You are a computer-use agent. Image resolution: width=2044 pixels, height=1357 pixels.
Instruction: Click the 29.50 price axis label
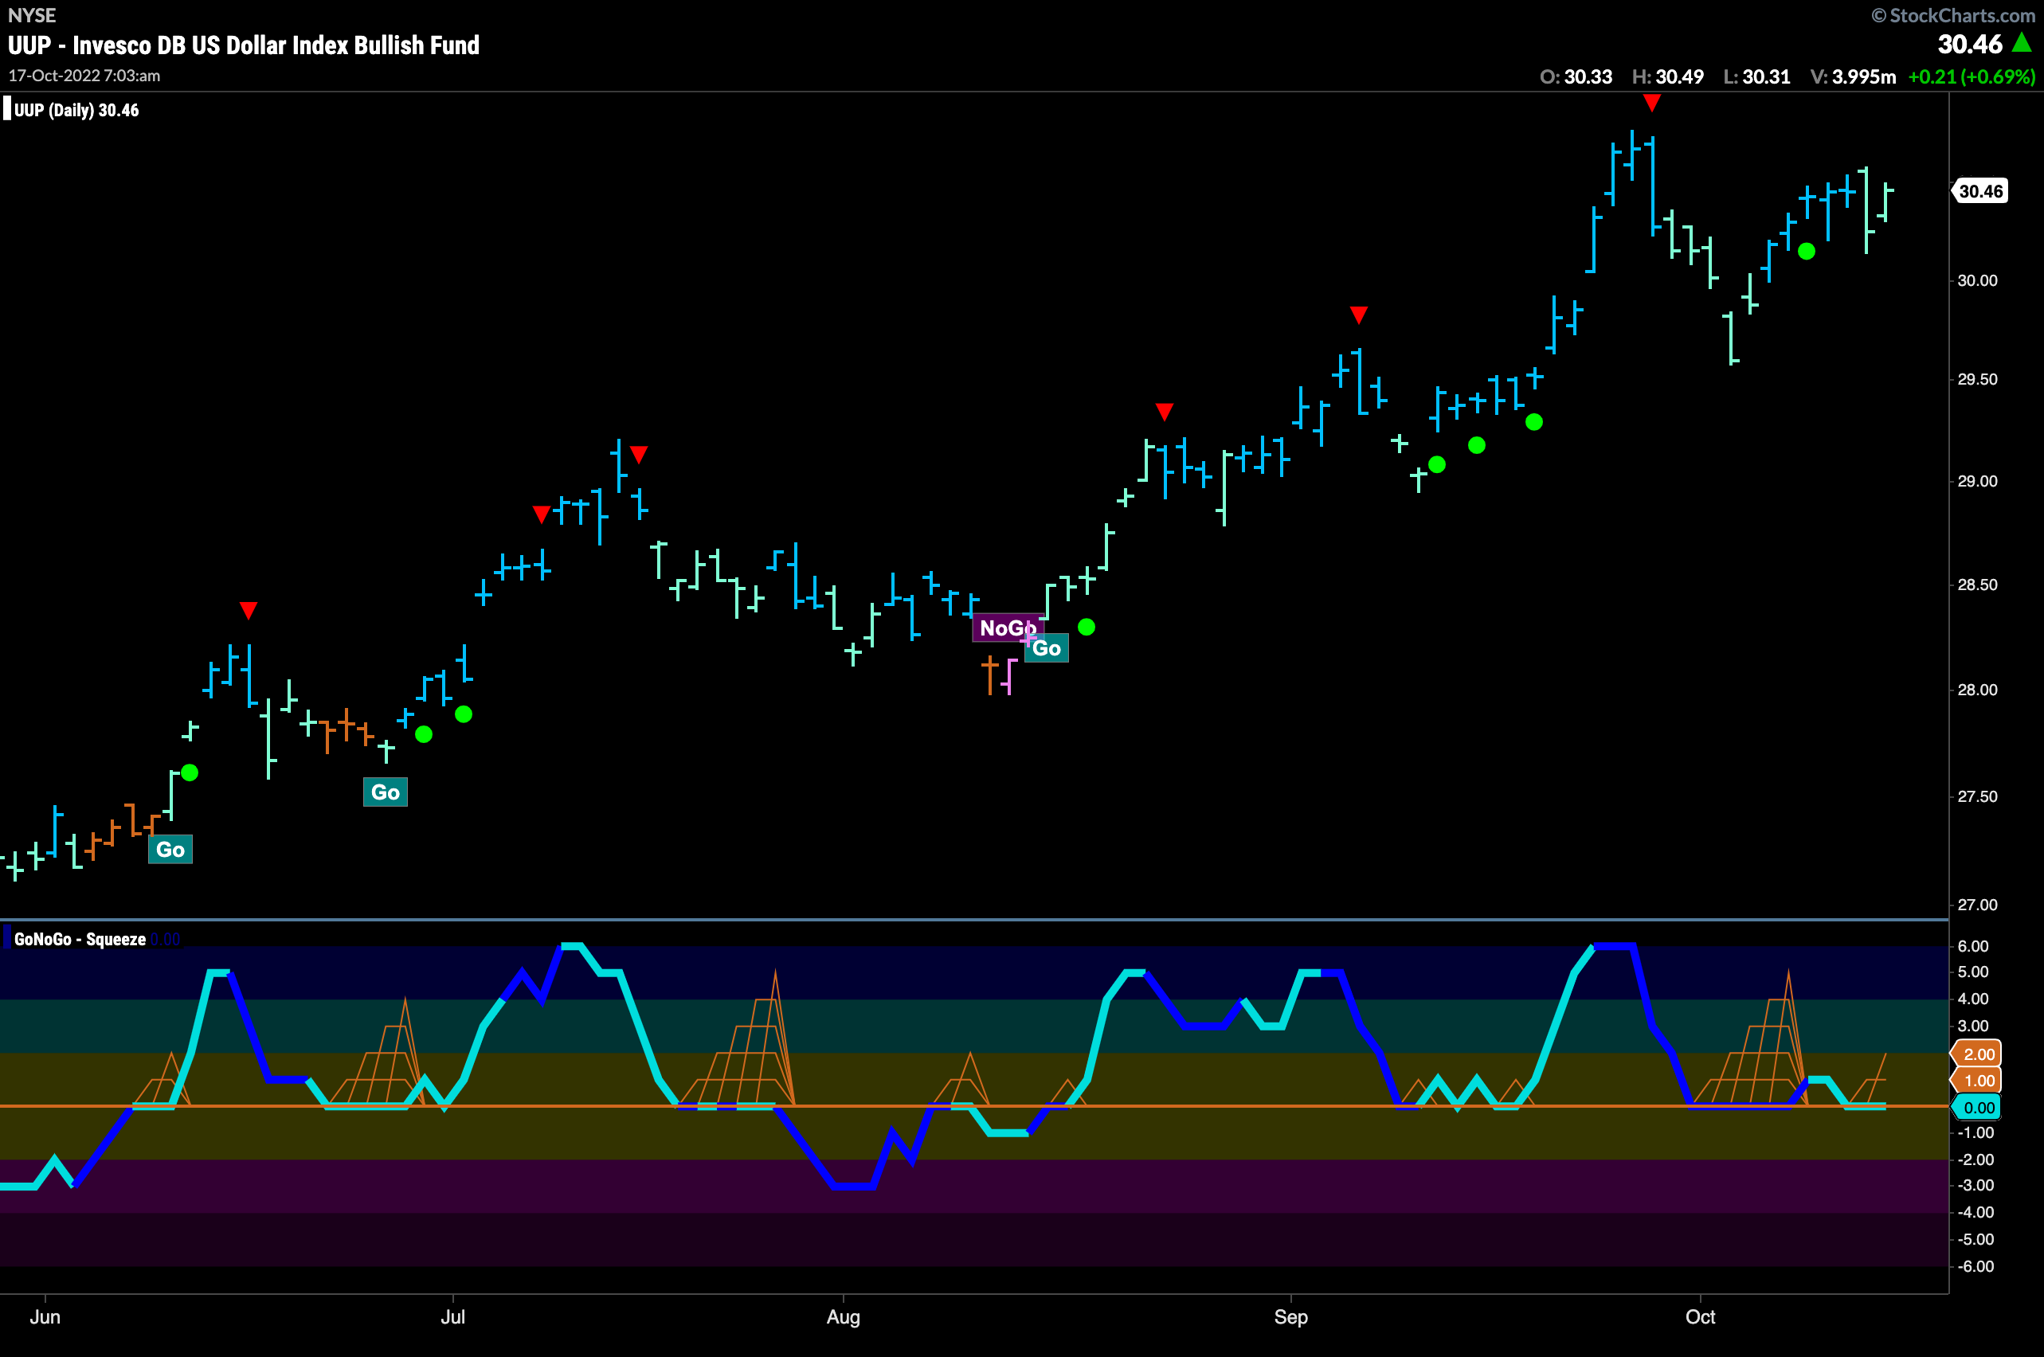[x=1977, y=380]
